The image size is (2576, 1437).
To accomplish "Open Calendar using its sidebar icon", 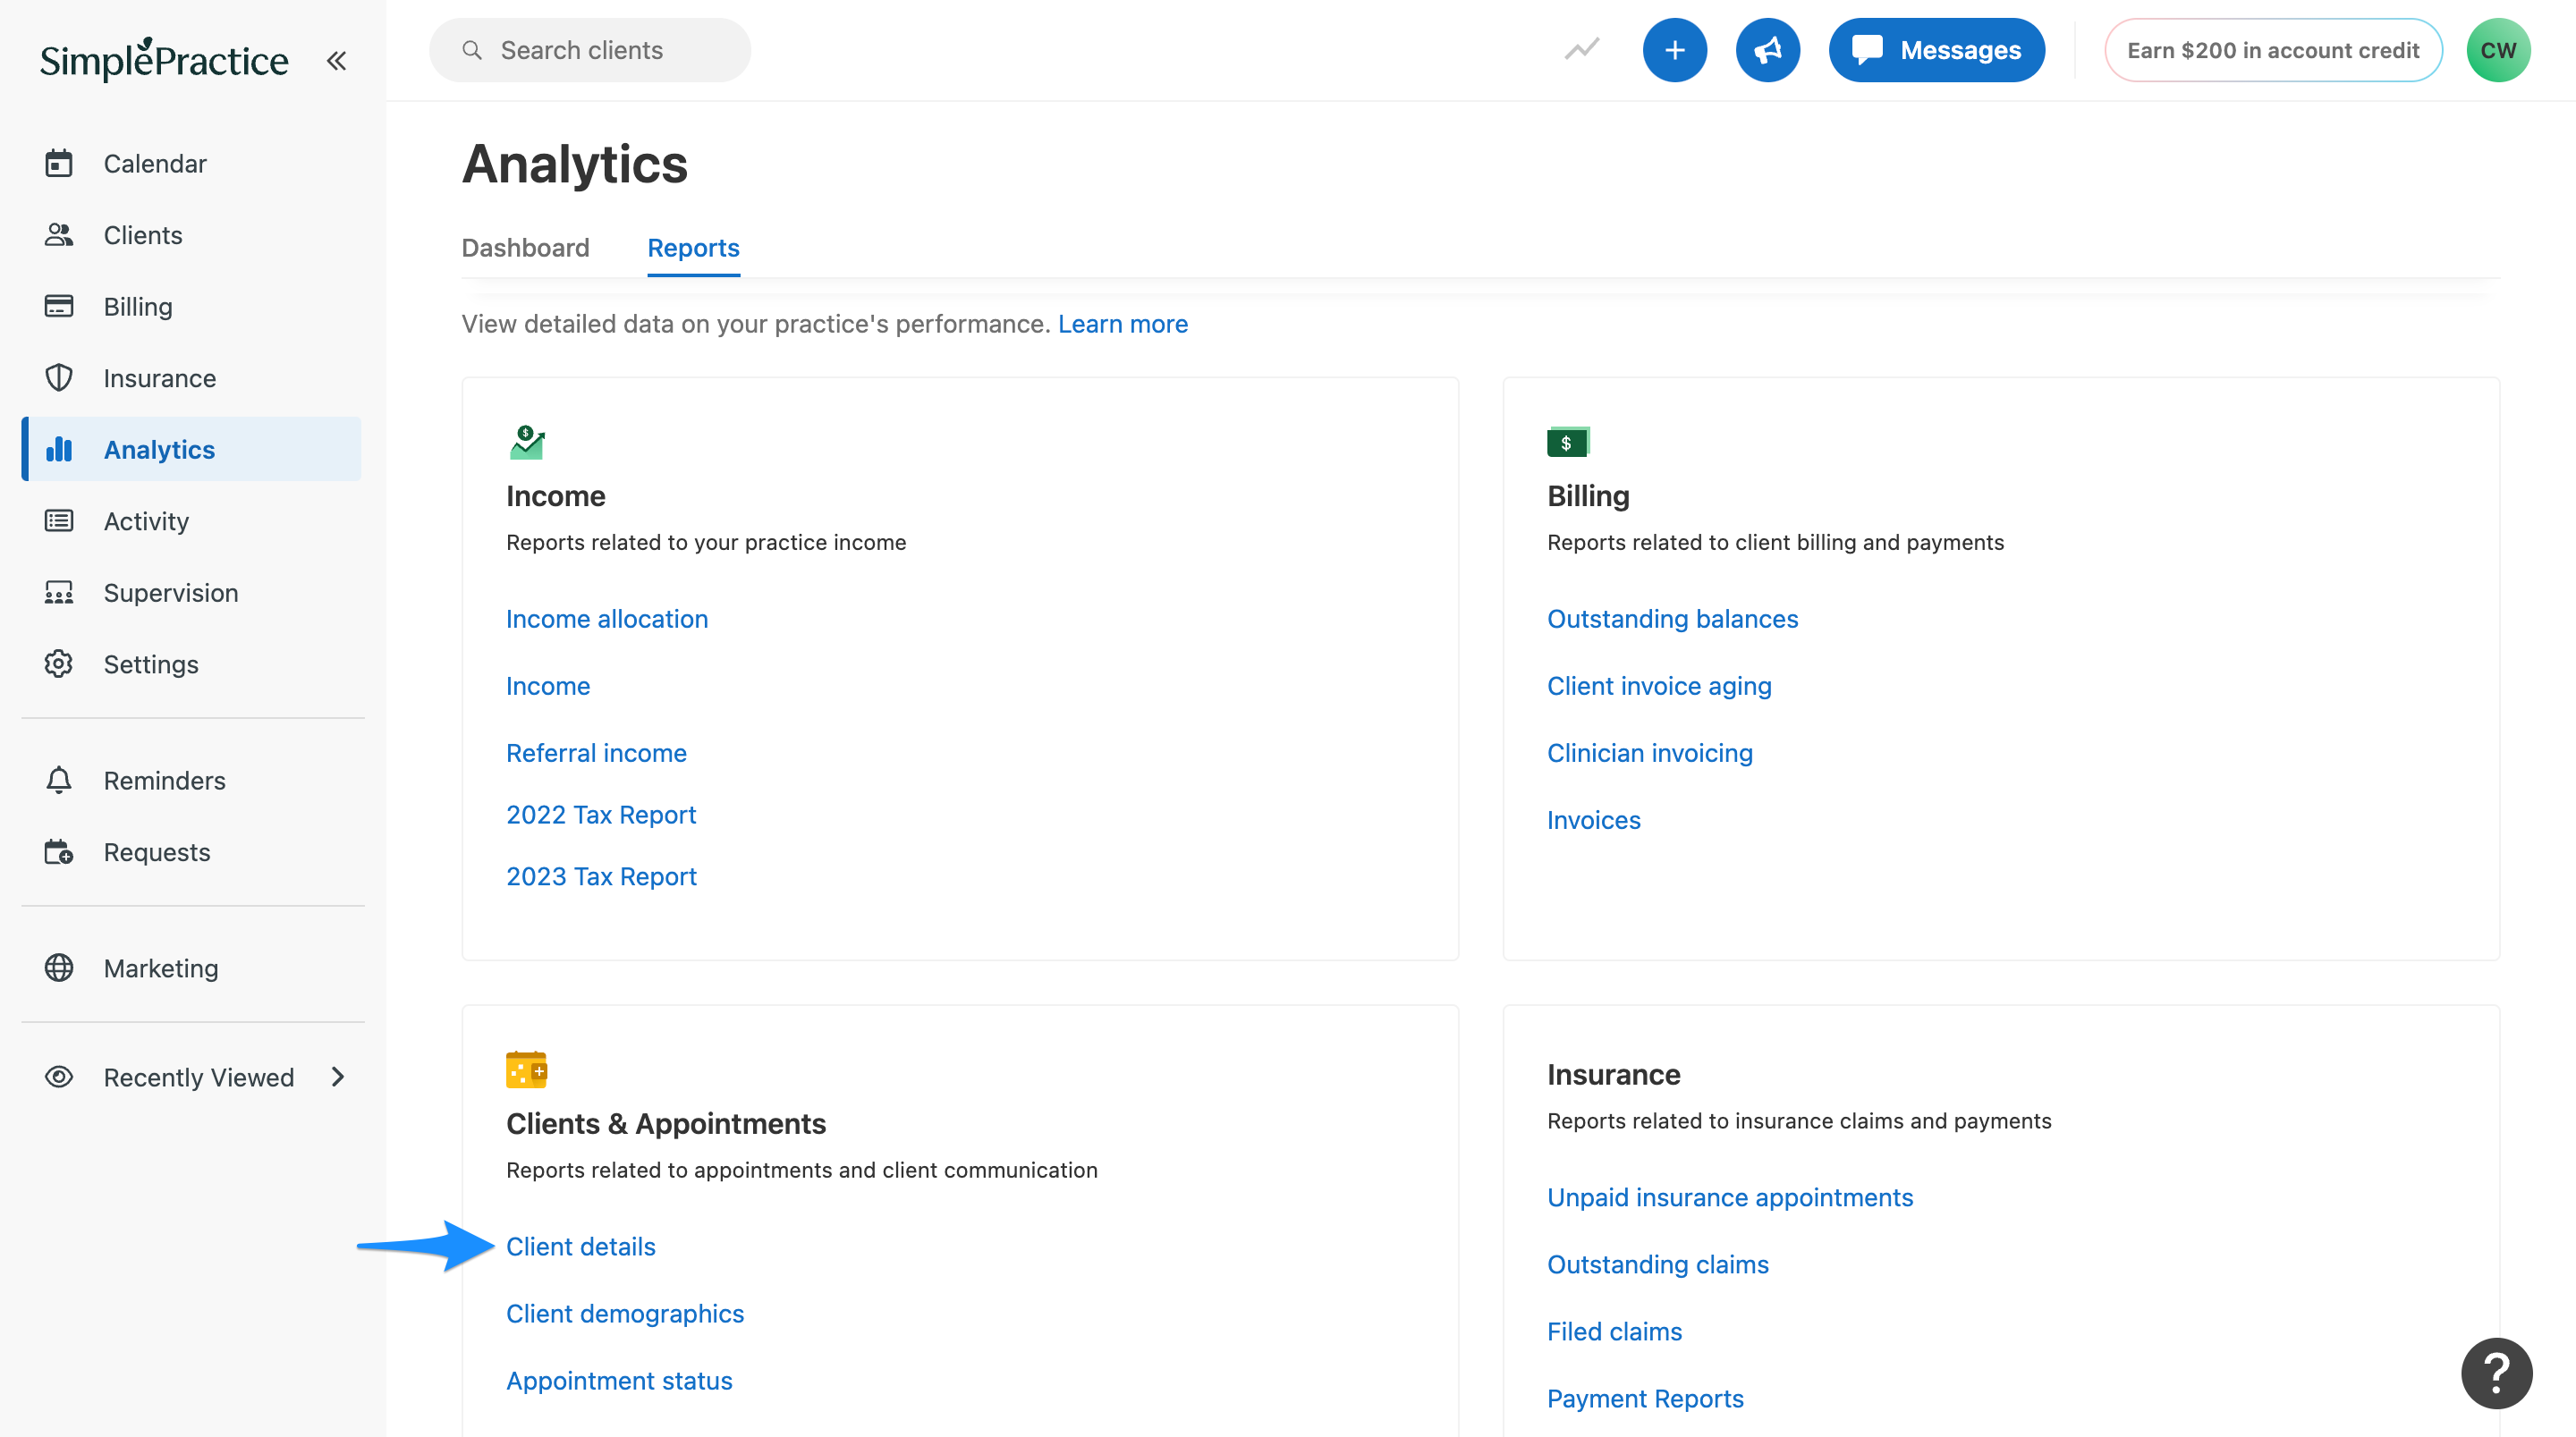I will 59,163.
